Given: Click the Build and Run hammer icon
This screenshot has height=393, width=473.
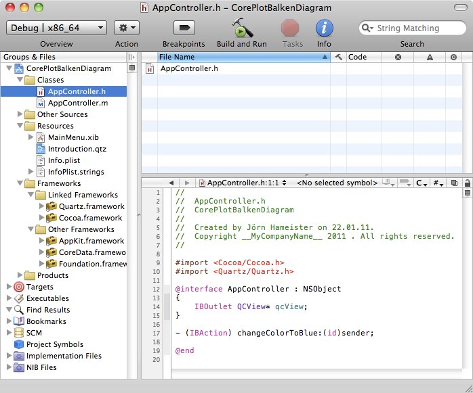Looking at the screenshot, I should pos(242,28).
